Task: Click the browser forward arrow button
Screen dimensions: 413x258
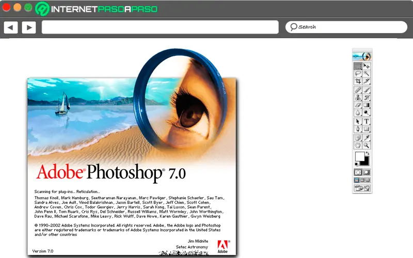Action: (x=29, y=27)
